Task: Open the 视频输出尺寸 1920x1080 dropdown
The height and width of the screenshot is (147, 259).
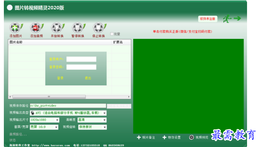Action: coord(57,120)
